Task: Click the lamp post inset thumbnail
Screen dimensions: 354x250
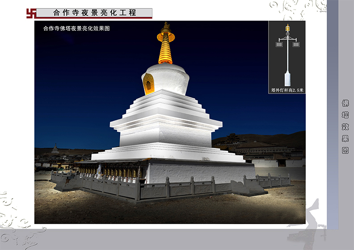Action: (x=287, y=57)
